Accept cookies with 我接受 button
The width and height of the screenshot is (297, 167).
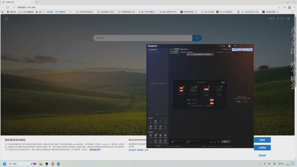click(x=262, y=140)
